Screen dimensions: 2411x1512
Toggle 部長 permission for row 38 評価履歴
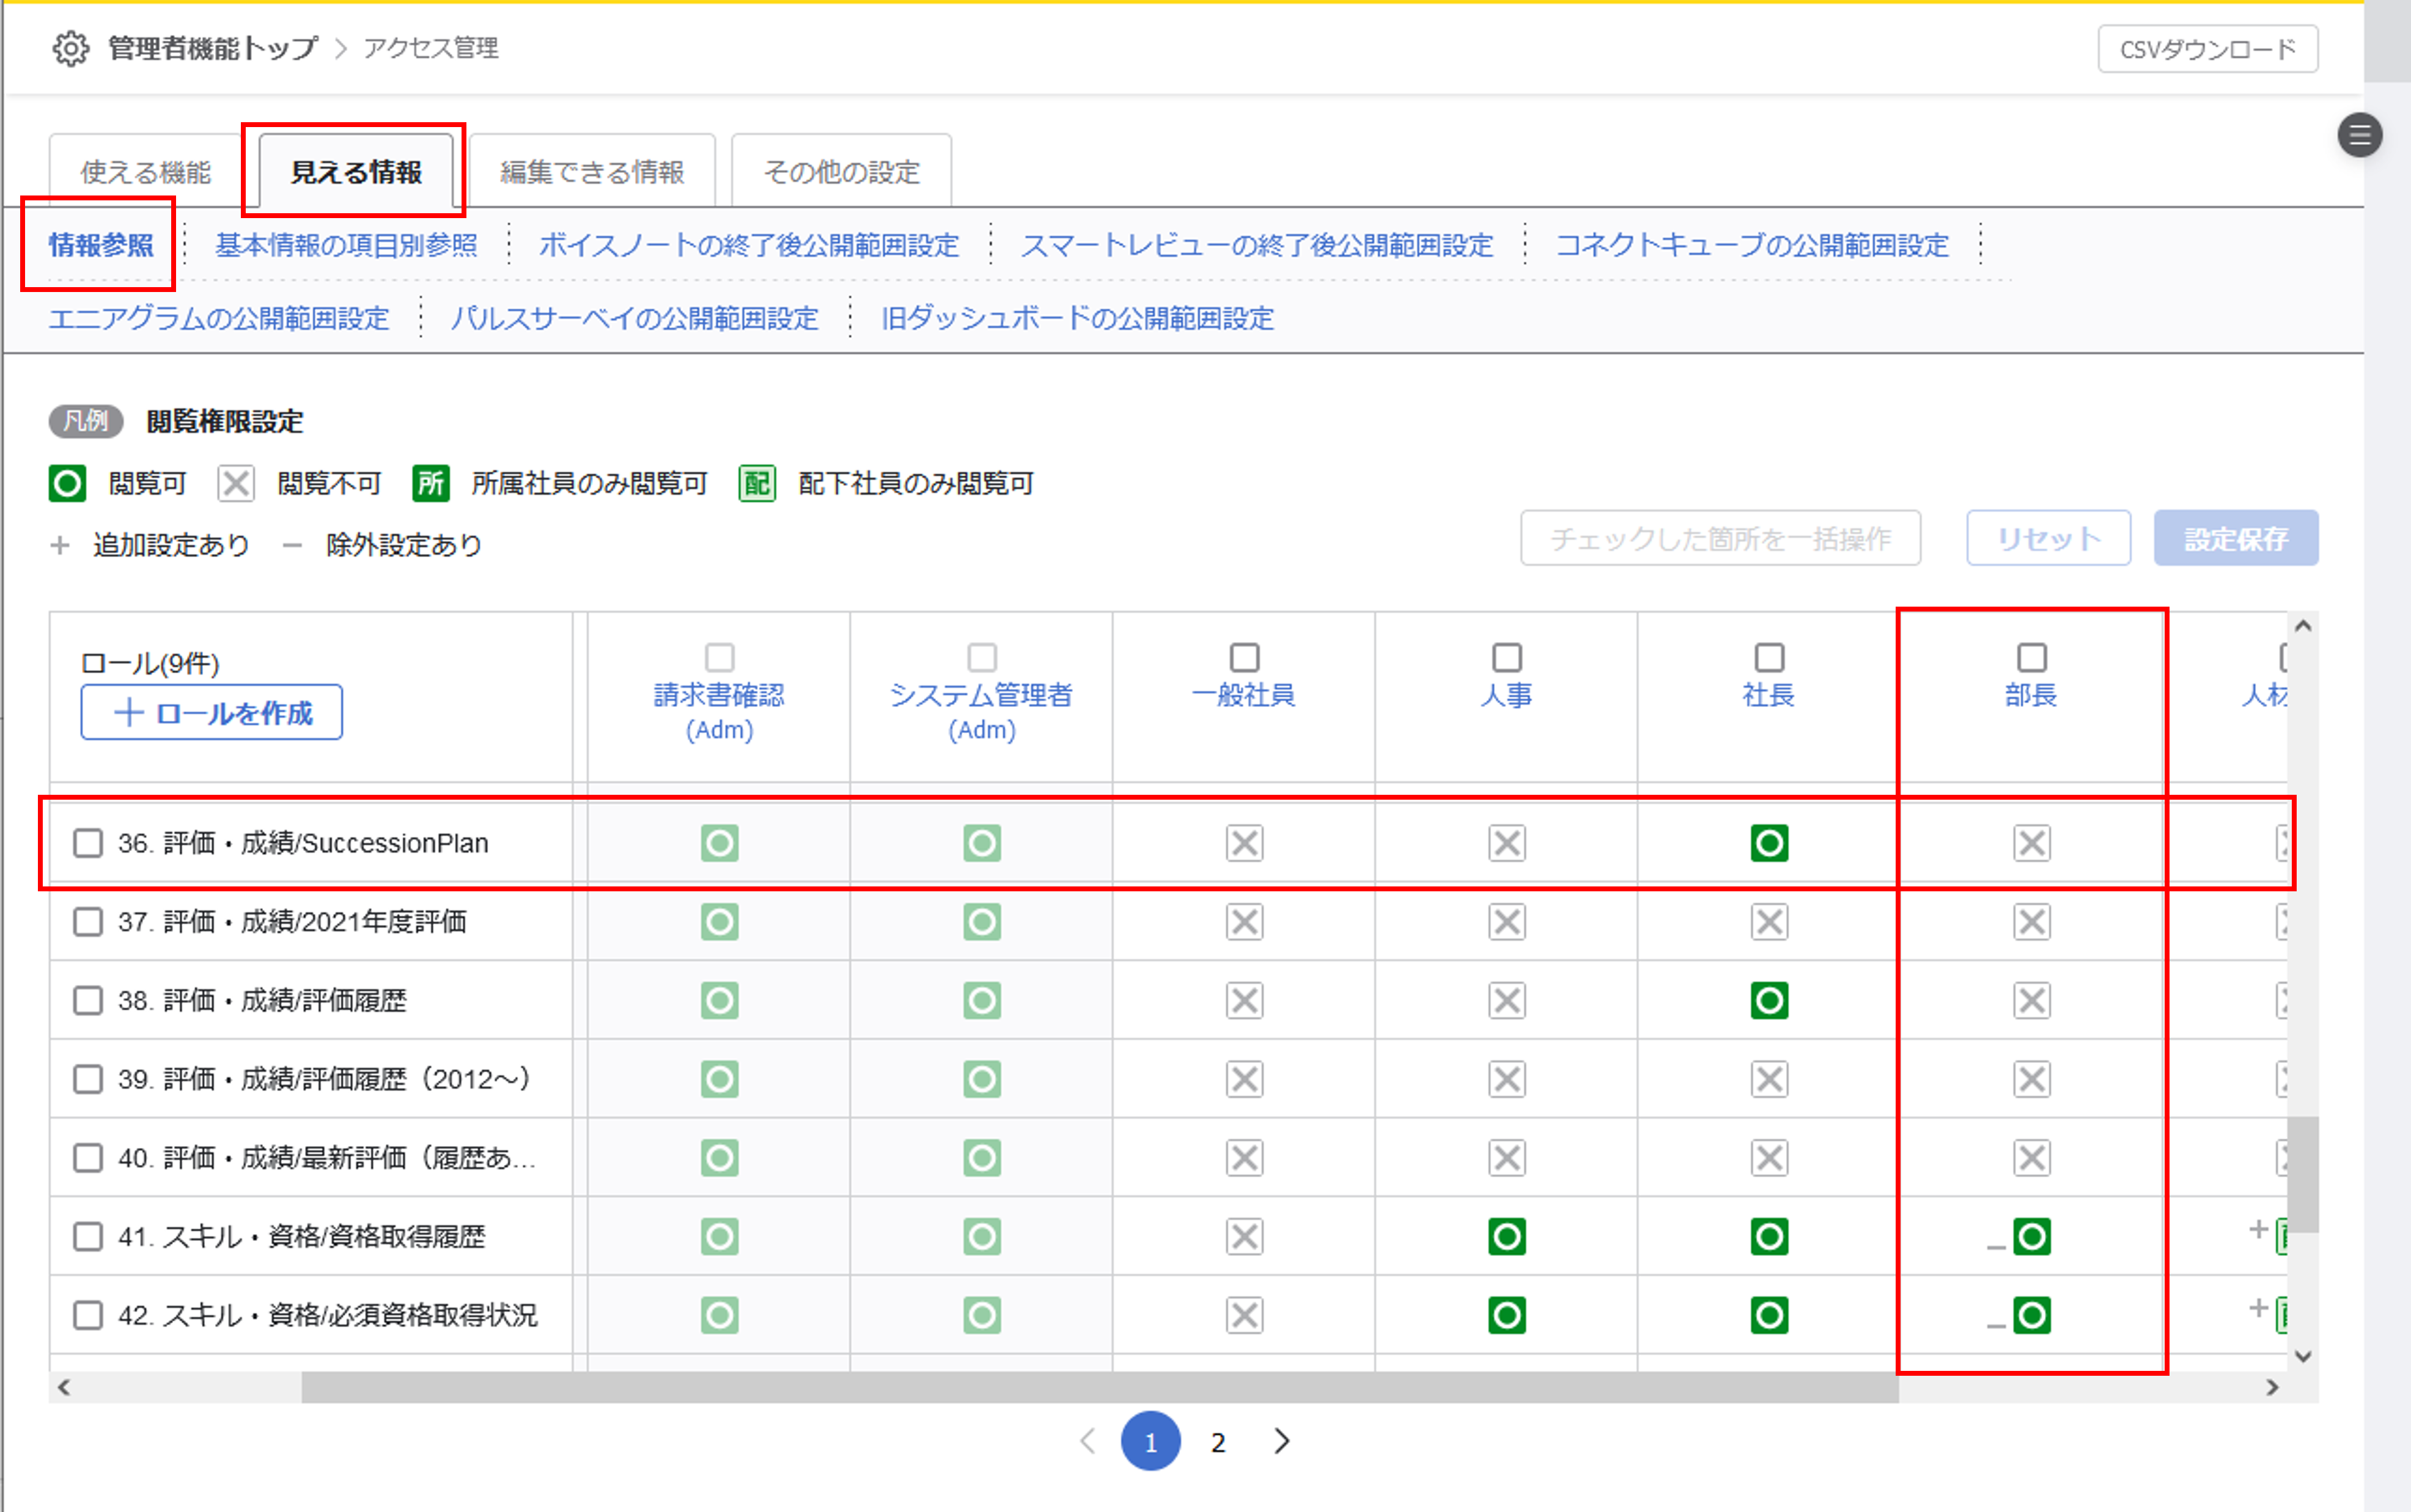tap(2031, 1000)
